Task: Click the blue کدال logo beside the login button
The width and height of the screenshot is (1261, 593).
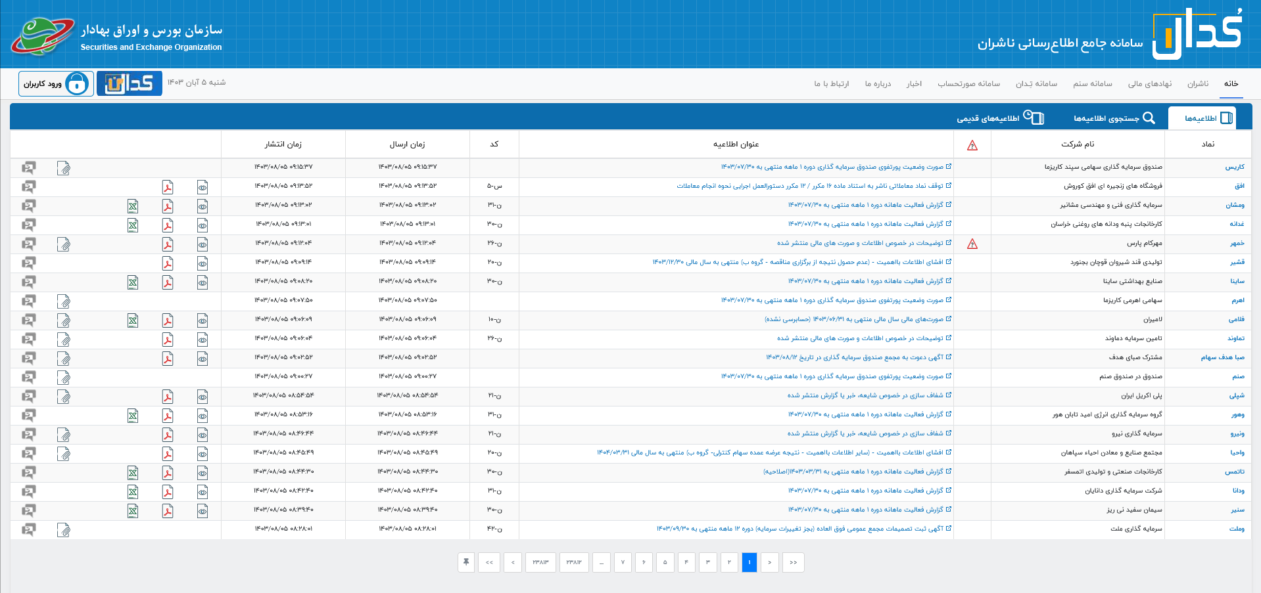Action: tap(130, 83)
